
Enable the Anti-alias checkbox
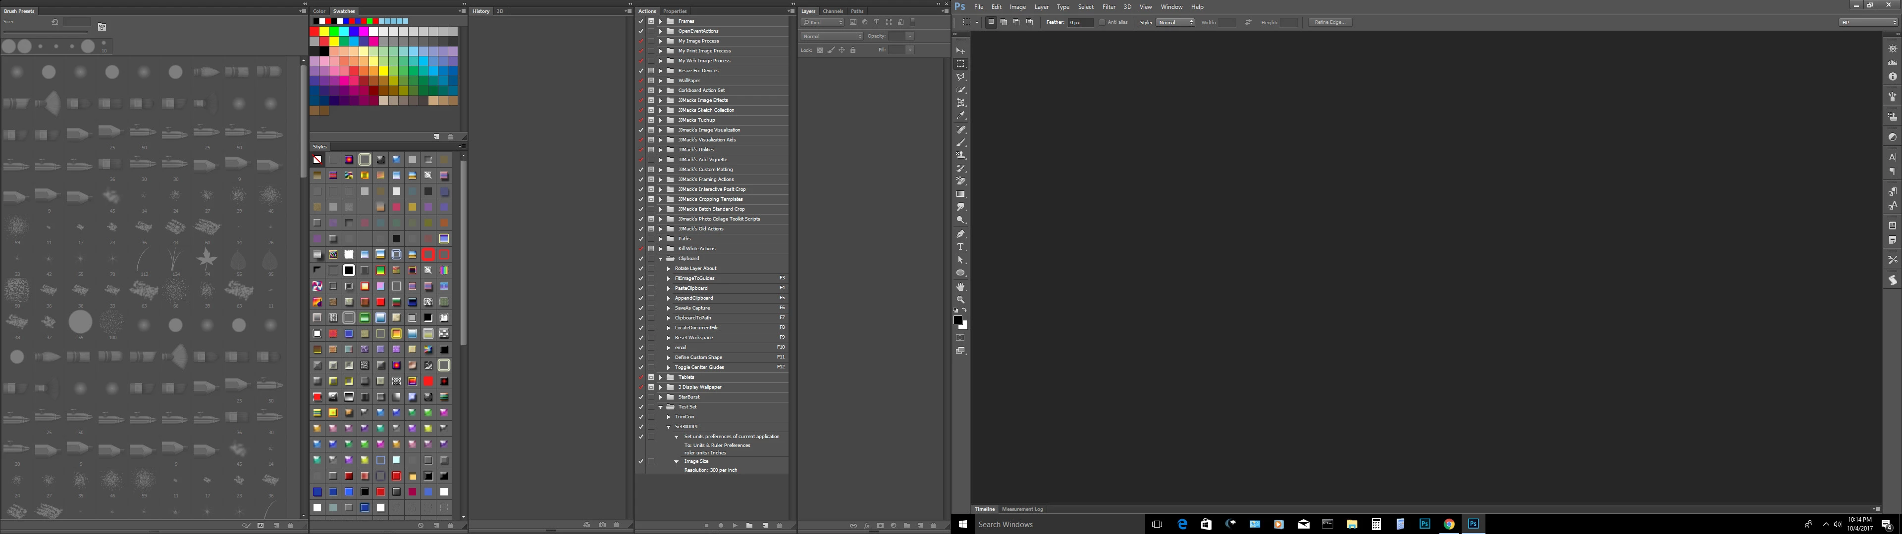(x=1103, y=22)
